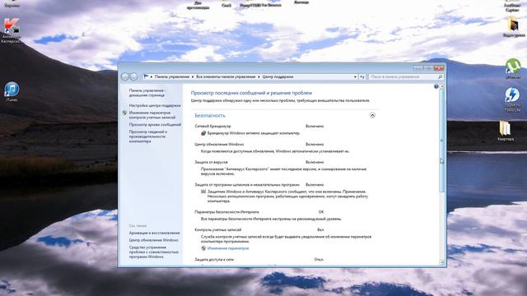Viewport: 527px width, 296px height.
Task: Click Параметры безопасности Интернета row label
Action: pos(226,212)
